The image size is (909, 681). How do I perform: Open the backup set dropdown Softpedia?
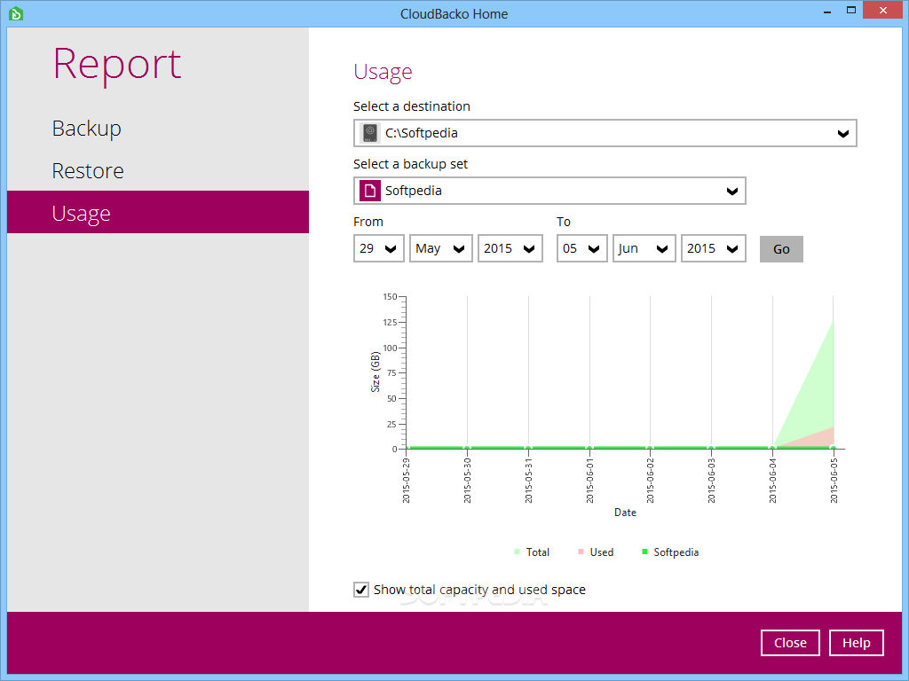pyautogui.click(x=549, y=191)
